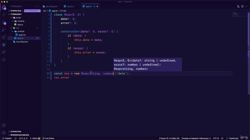Open tsconfig.json in explorer tree
This screenshot has height=140, width=250.
(24, 42)
